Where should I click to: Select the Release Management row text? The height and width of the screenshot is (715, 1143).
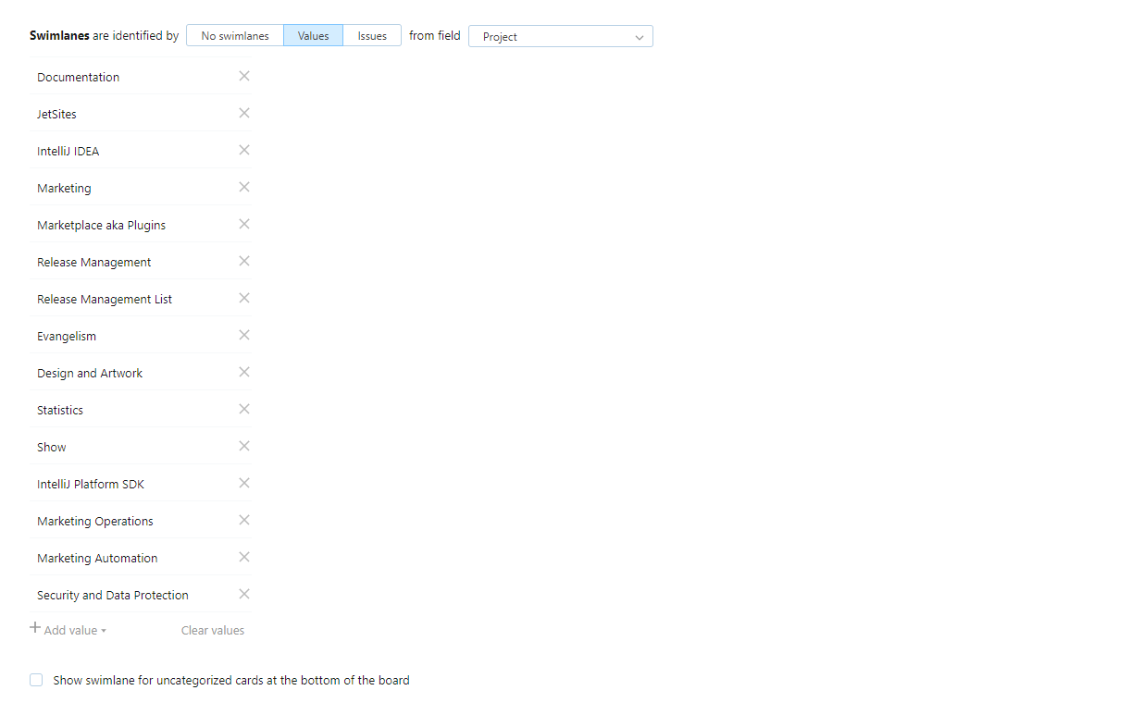tap(94, 262)
